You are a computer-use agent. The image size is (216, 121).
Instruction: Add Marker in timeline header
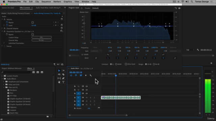pos(86,75)
